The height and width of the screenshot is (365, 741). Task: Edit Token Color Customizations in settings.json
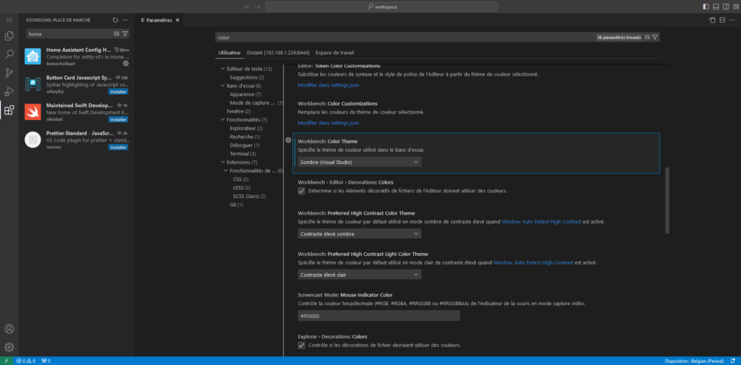pos(329,85)
